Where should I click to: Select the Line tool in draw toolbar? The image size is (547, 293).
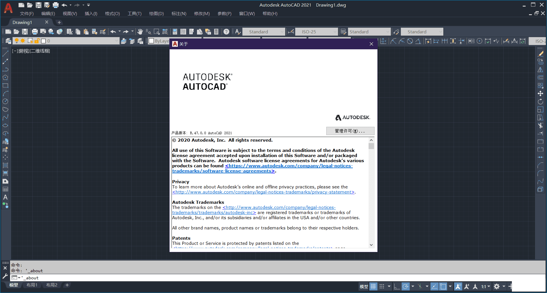tap(5, 53)
